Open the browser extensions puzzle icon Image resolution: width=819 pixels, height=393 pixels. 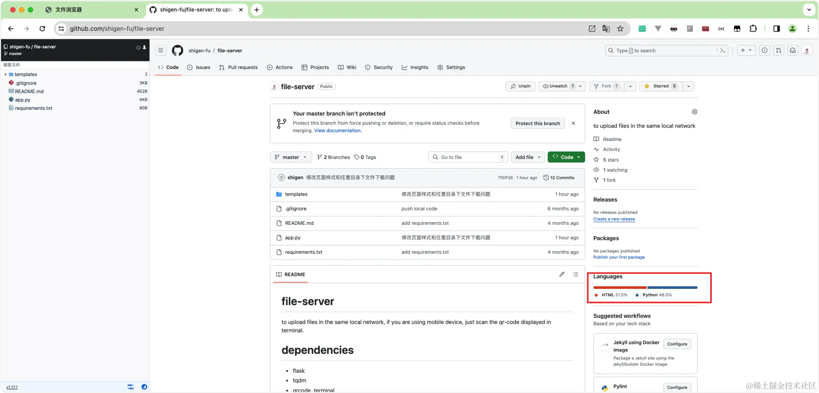coord(753,29)
